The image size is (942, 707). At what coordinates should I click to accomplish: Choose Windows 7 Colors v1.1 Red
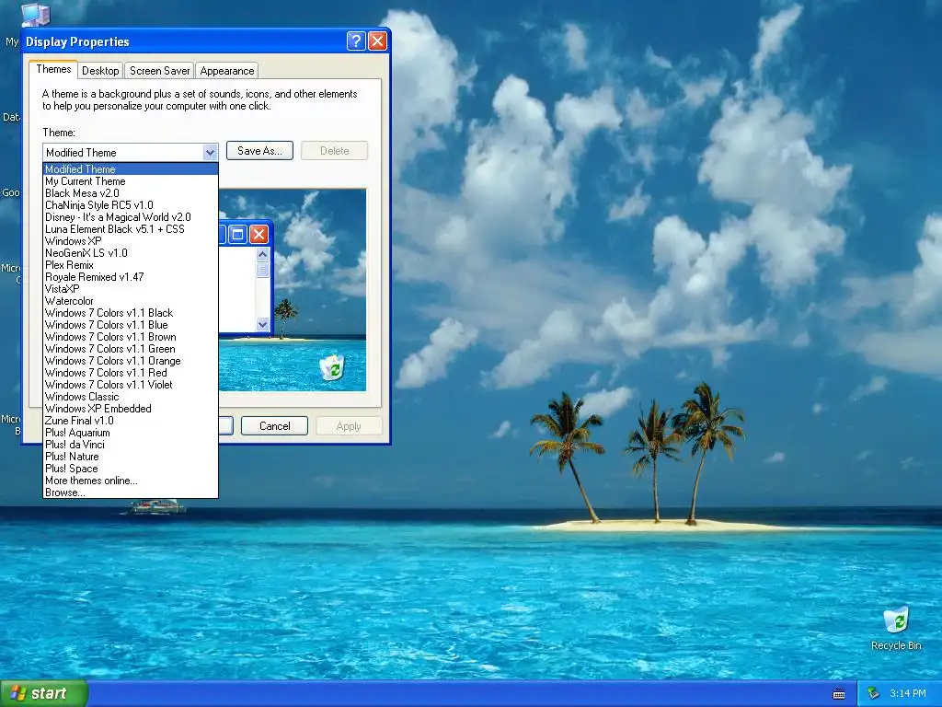pyautogui.click(x=131, y=373)
